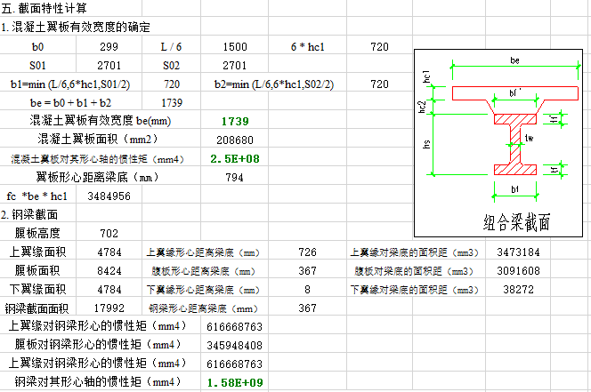
Task: Select the 4784 value beside 上翼缘面积
Action: pyautogui.click(x=109, y=252)
